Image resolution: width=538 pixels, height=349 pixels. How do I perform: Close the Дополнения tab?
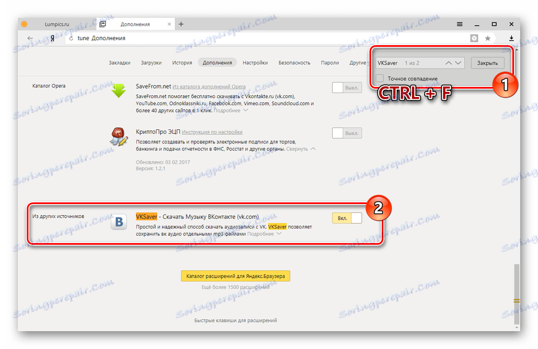(169, 24)
